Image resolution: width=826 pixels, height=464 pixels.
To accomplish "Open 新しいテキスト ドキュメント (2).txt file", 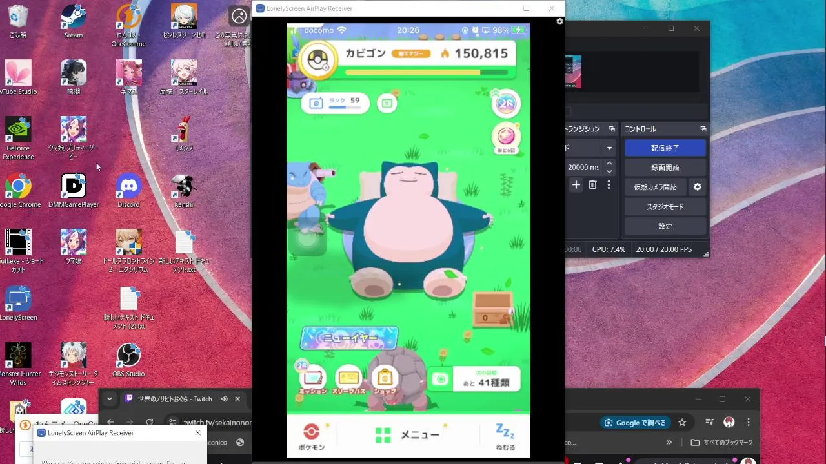I will 128,308.
